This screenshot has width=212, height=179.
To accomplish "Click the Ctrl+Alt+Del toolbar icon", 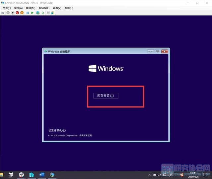I will click(x=3, y=13).
